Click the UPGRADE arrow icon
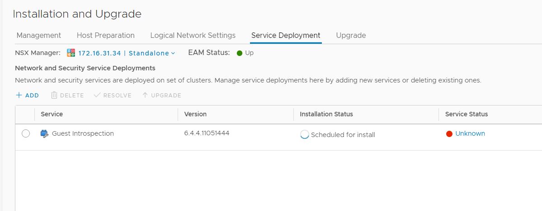542x211 pixels. (x=145, y=95)
